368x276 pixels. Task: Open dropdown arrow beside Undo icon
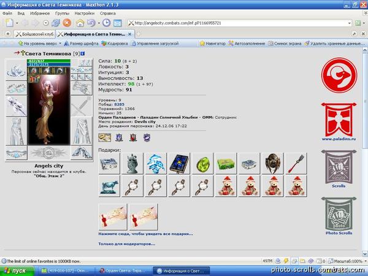click(99, 23)
